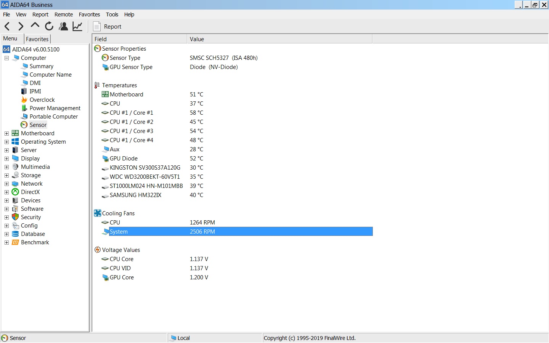Click the Multimedia speaker icon
The image size is (549, 343).
(15, 167)
